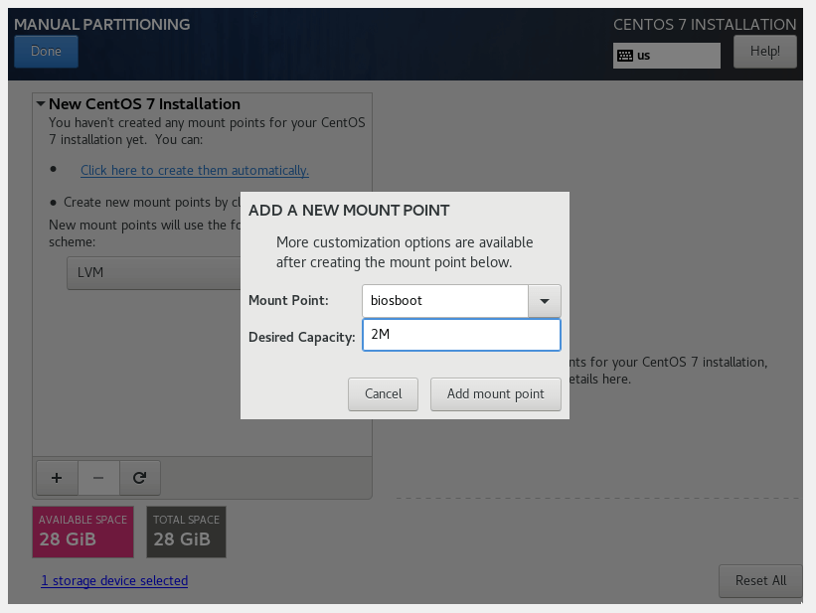The height and width of the screenshot is (613, 816).
Task: Open the LVM partitioning scheme dropdown
Action: coord(154,271)
